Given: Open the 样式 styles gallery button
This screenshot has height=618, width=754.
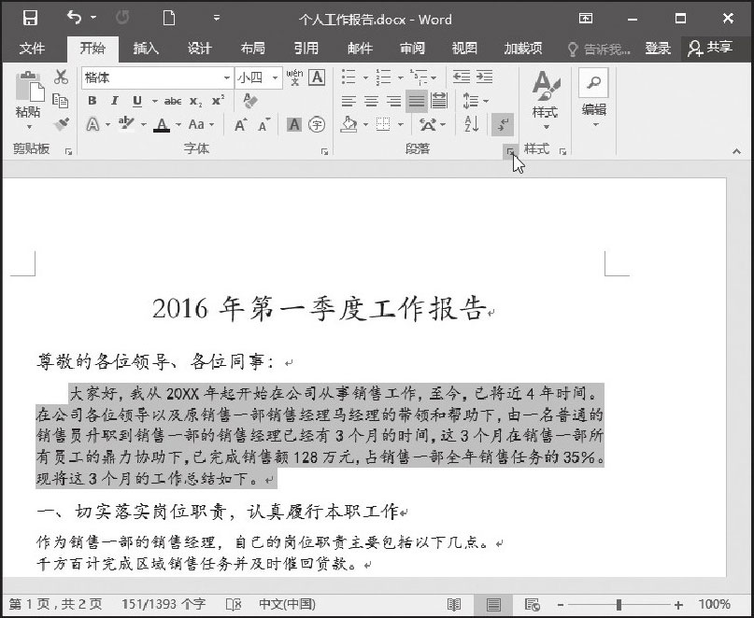Looking at the screenshot, I should point(546,100).
